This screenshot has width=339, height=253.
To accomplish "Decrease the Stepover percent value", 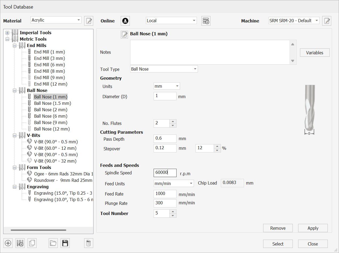I will pyautogui.click(x=217, y=151).
